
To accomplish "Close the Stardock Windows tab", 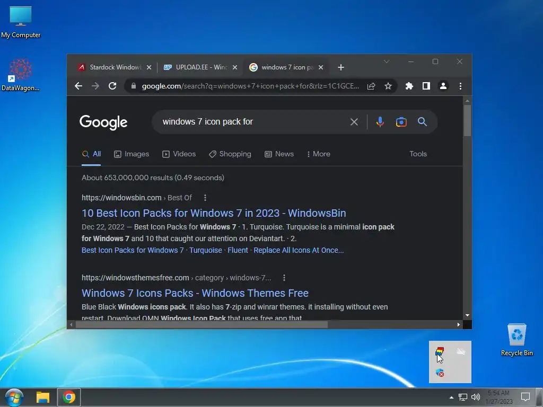I will pyautogui.click(x=149, y=67).
